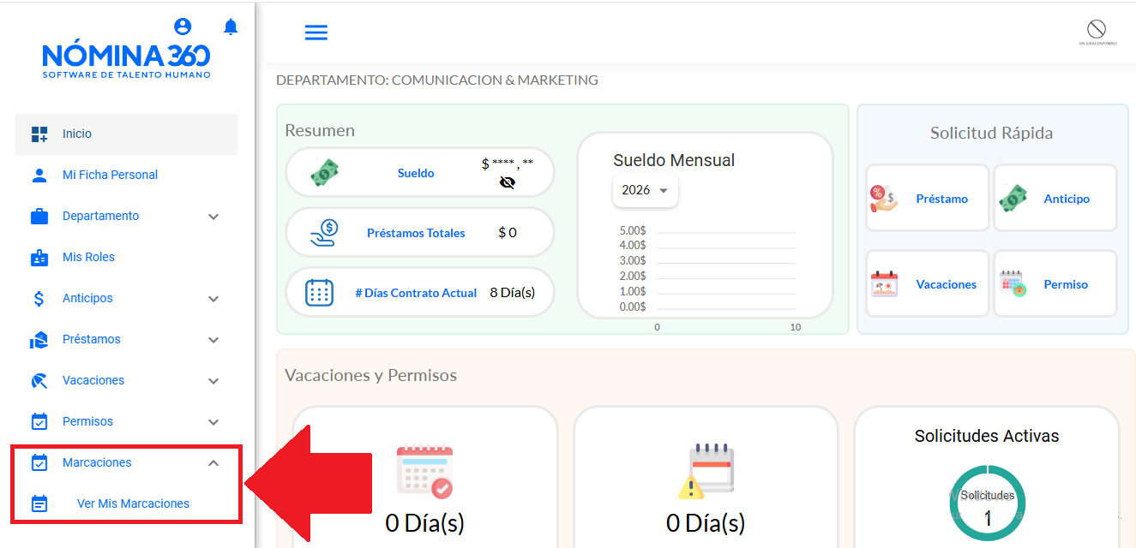Click the Préstamos Totales coin hand icon
The width and height of the screenshot is (1136, 548).
click(325, 233)
